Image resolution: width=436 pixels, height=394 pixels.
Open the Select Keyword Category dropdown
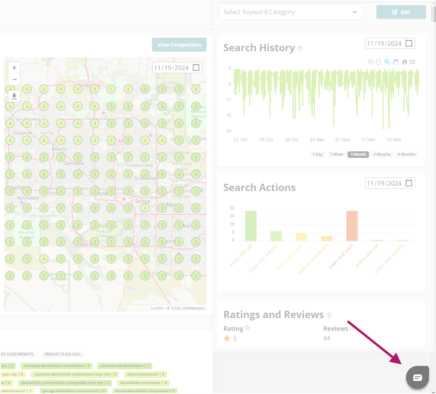coord(291,12)
